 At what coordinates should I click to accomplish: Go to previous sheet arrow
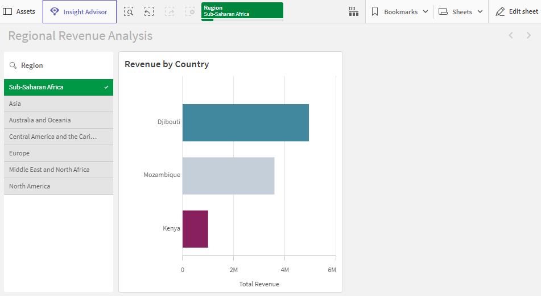(511, 36)
